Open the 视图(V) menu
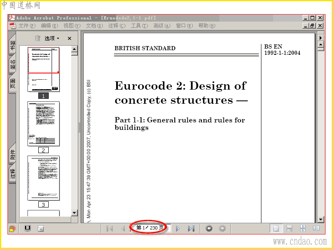This screenshot has height=249, width=333. (x=72, y=26)
